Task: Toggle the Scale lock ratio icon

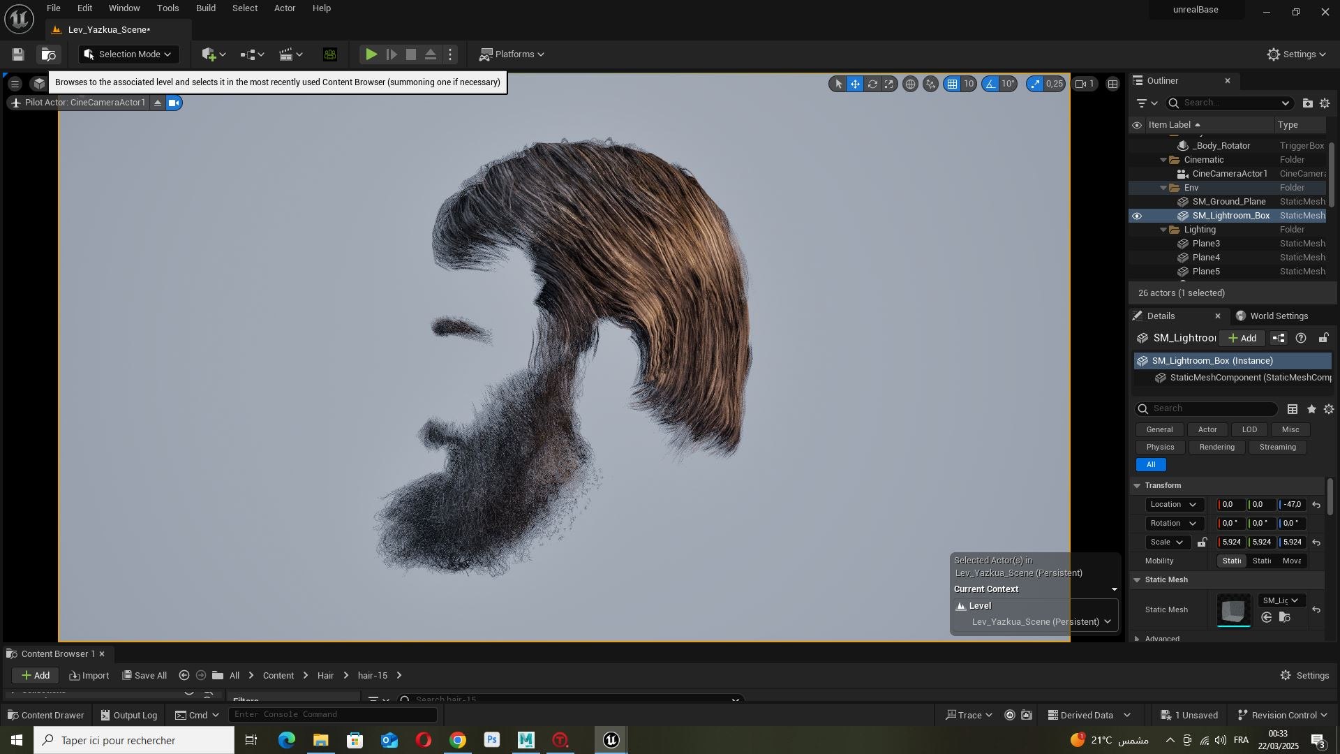Action: (x=1202, y=542)
